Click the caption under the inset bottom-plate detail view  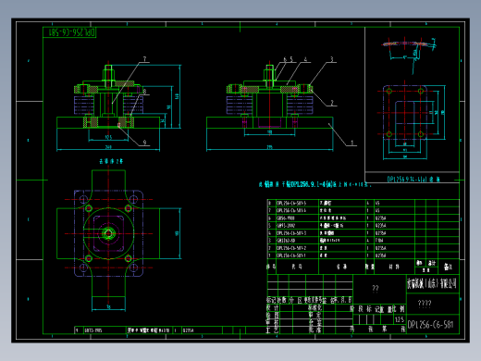413,179
